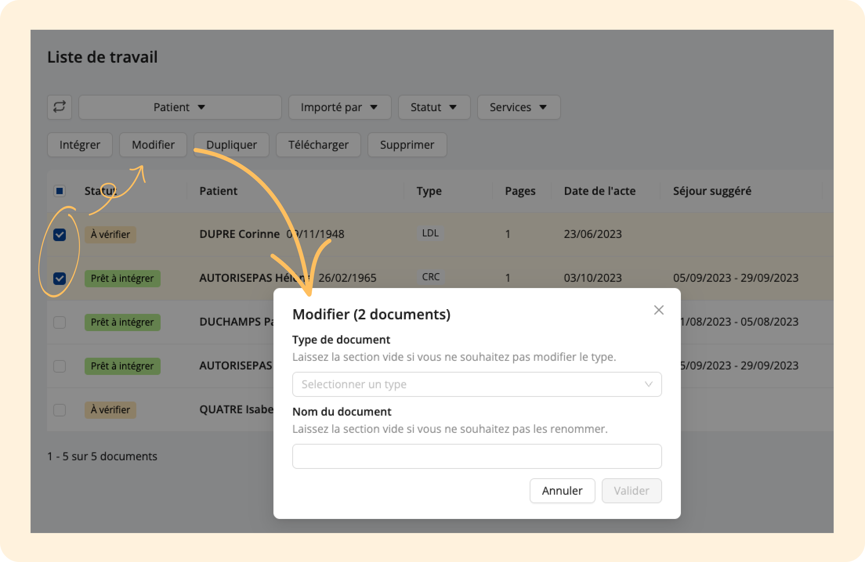Click the Modifier button

(153, 145)
